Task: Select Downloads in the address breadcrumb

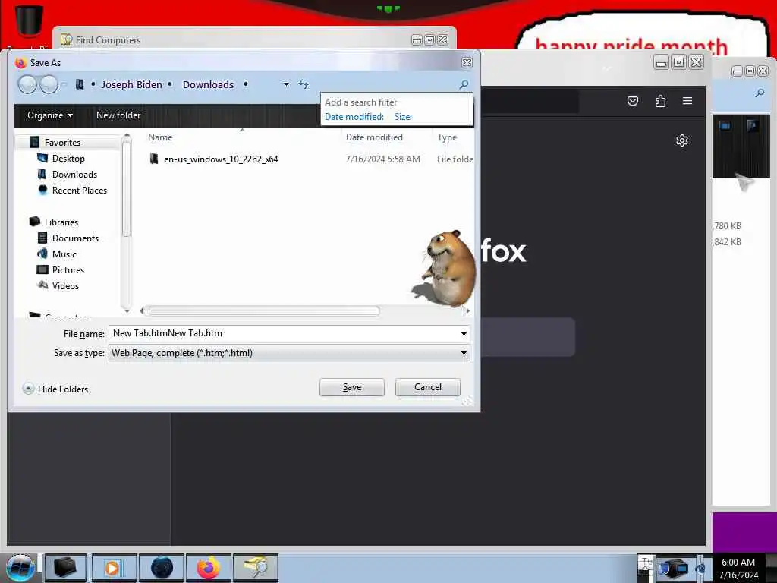Action: coord(208,85)
